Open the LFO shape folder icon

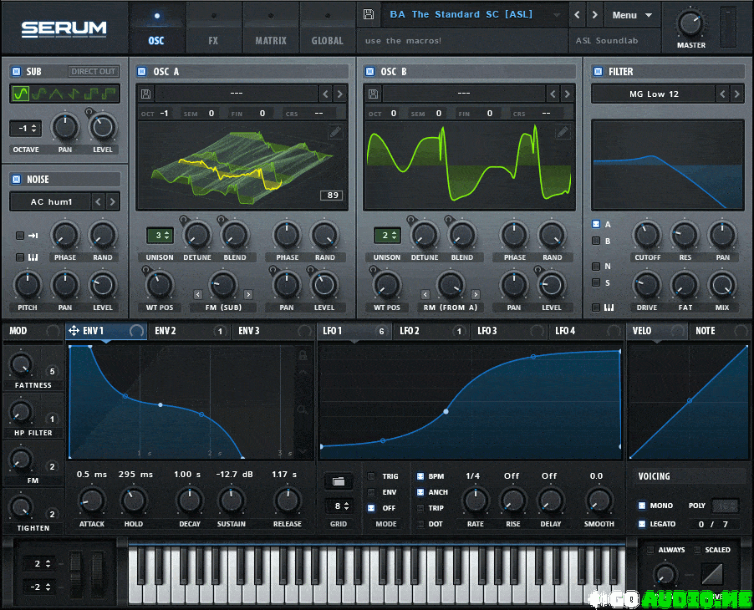coord(339,481)
